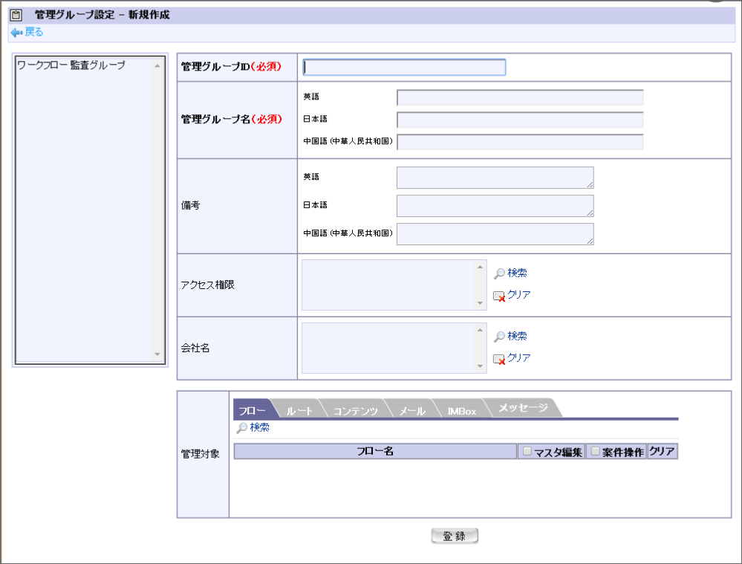This screenshot has width=742, height=564.
Task: Enable マスタ編集 checkbox
Action: click(527, 451)
